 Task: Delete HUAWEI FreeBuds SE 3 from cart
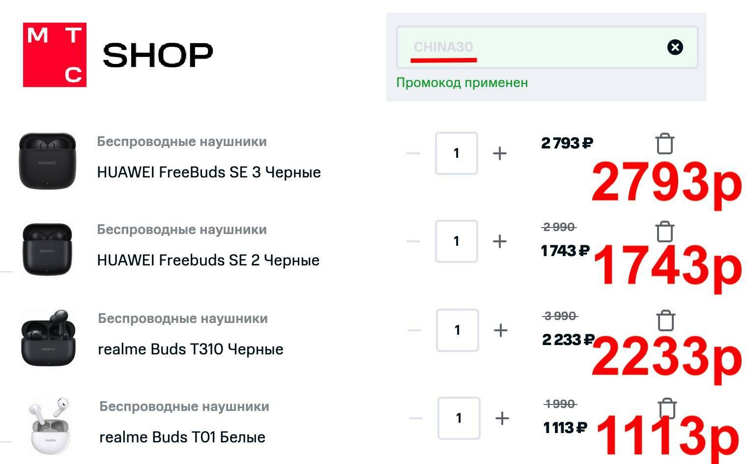coord(664,144)
